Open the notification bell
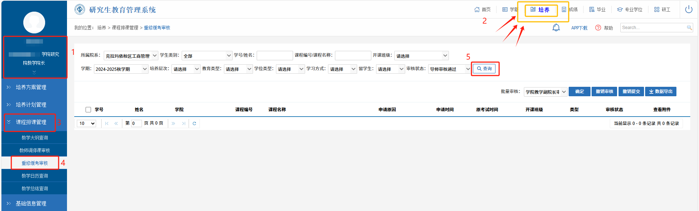The image size is (699, 211). pos(556,28)
